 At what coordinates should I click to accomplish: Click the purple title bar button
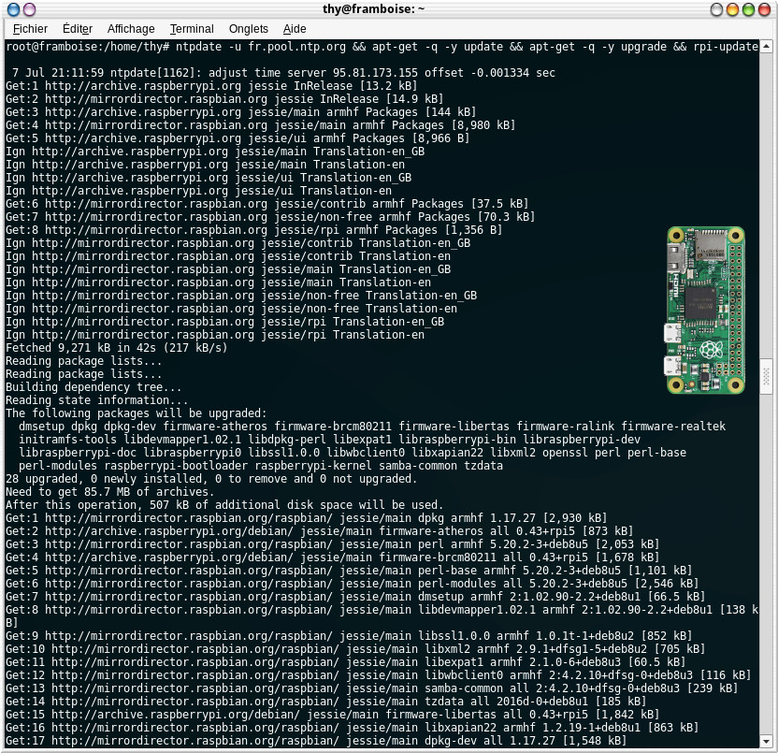(x=28, y=9)
